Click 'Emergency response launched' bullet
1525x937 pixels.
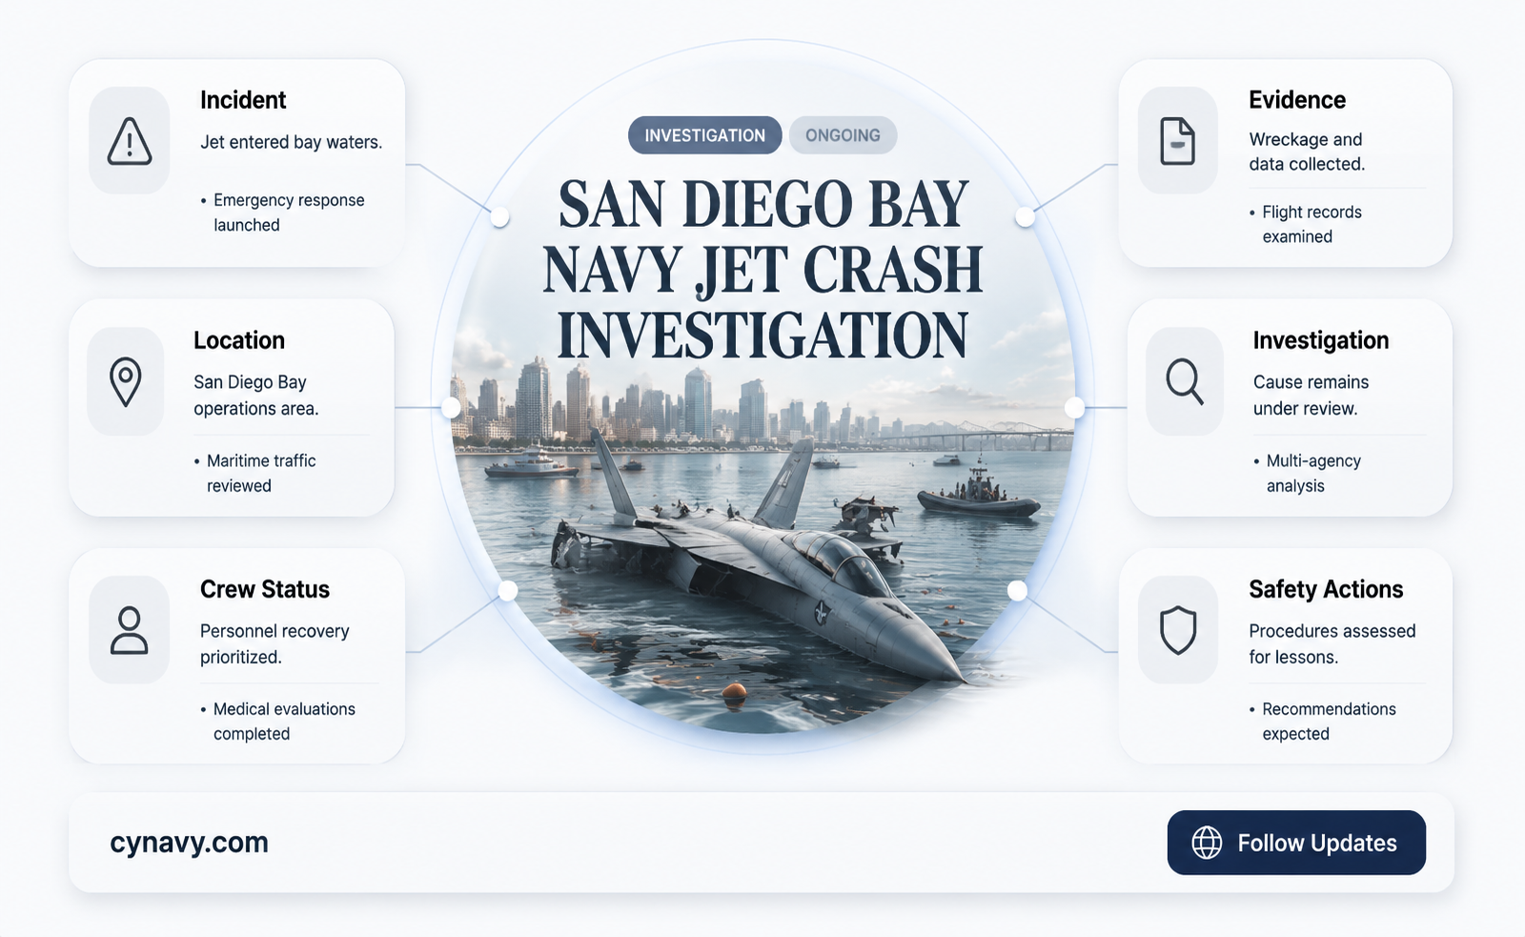point(283,213)
